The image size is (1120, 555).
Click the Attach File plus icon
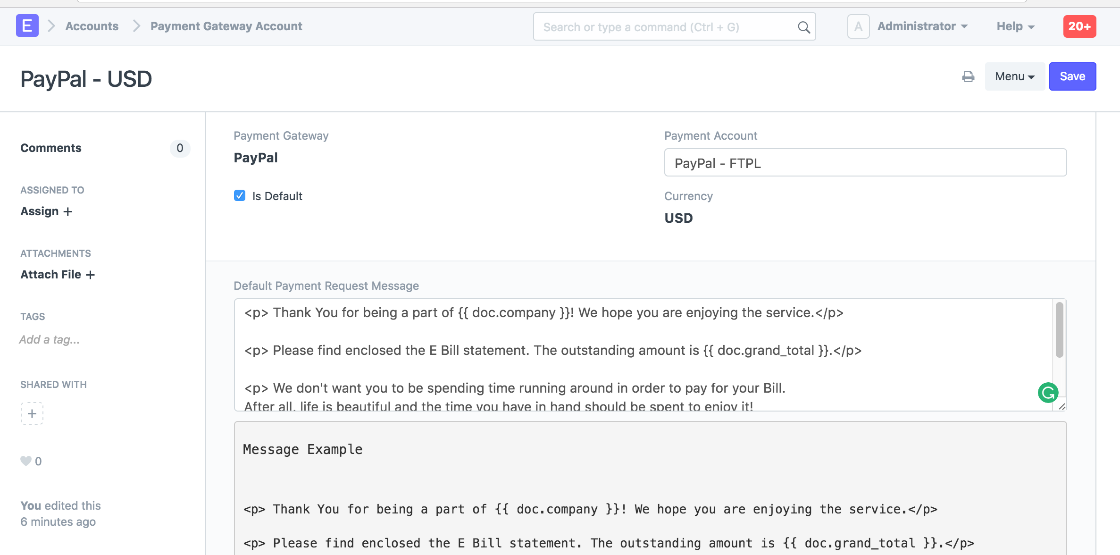tap(91, 275)
